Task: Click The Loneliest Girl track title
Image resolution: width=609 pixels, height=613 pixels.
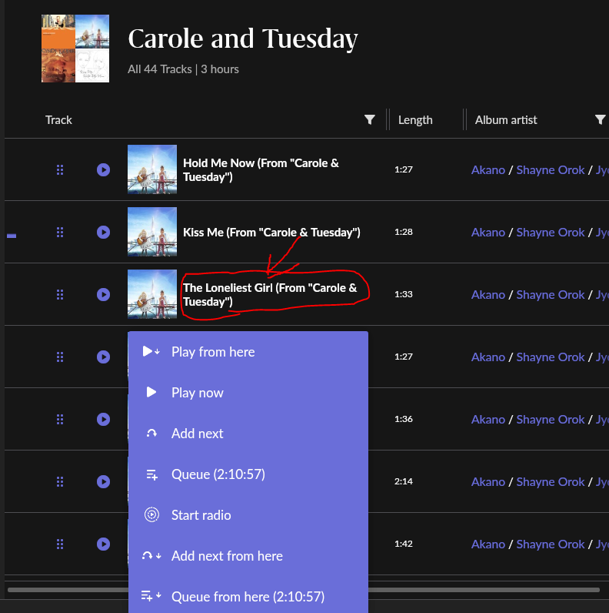Action: (x=270, y=294)
